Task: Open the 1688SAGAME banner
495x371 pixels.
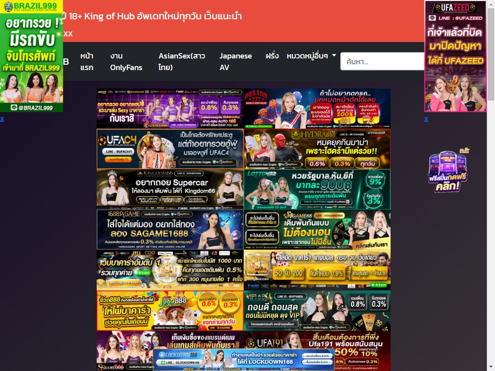Action: (x=170, y=229)
